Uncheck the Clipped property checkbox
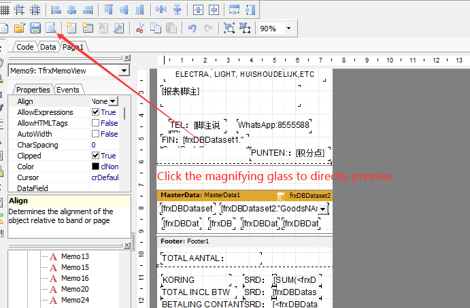This screenshot has height=308, width=470. [96, 156]
